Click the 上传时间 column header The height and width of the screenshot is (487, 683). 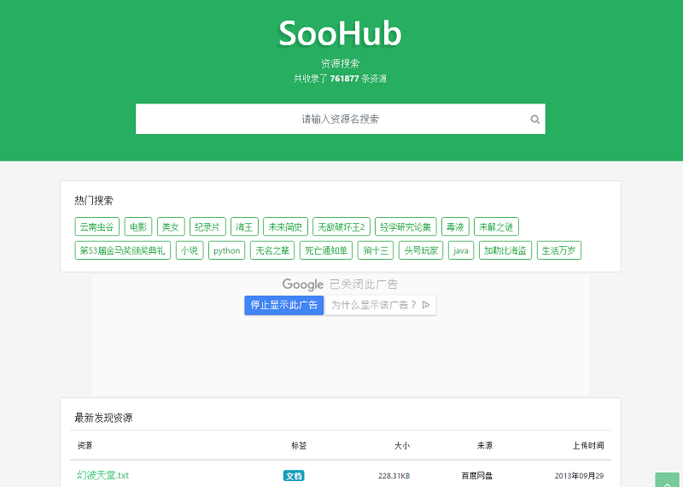click(x=588, y=445)
